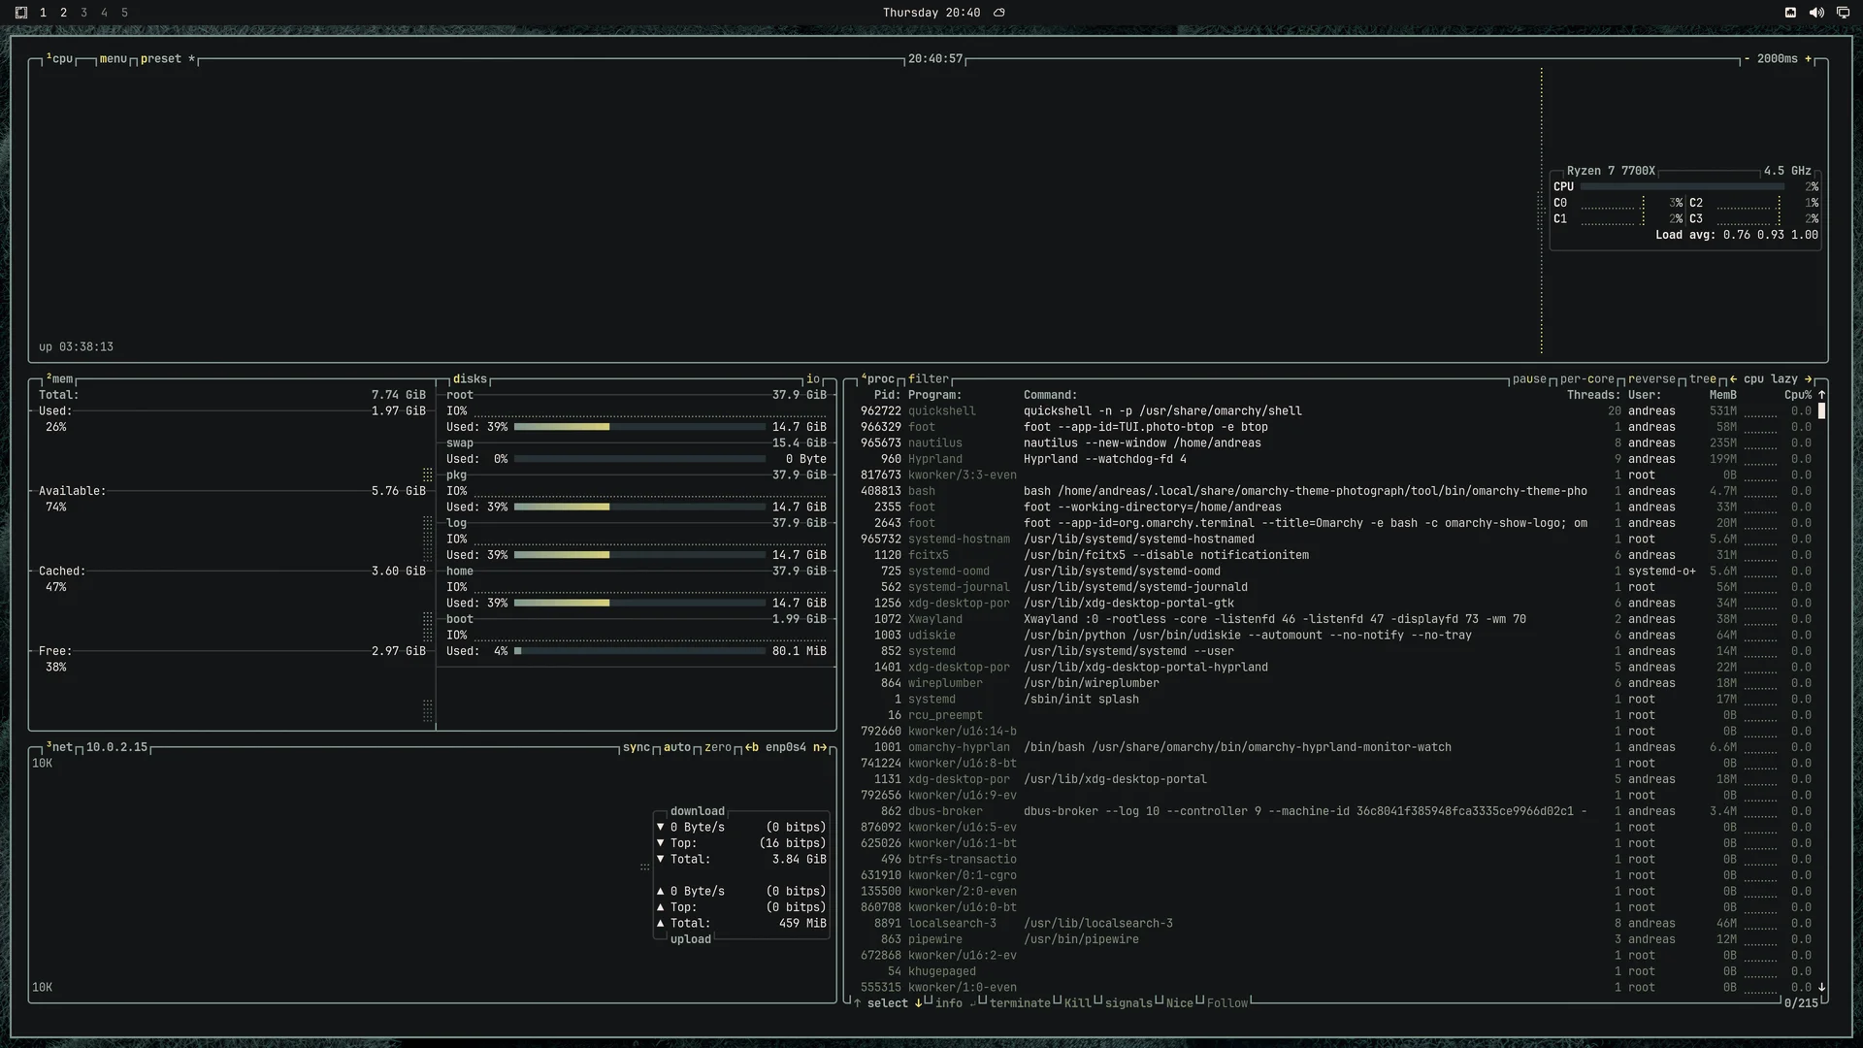This screenshot has height=1048, width=1863.
Task: Switch to next sort column after cpu lazy
Action: coord(1808,379)
